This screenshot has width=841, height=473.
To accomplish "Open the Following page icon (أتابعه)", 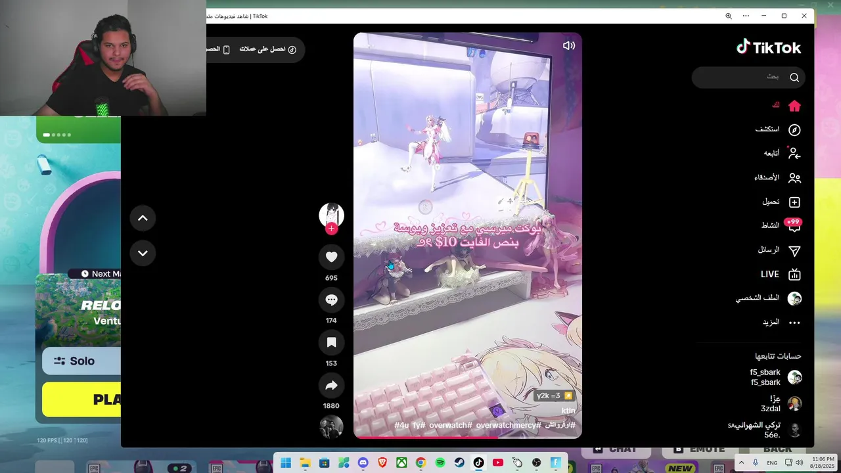I will (794, 154).
